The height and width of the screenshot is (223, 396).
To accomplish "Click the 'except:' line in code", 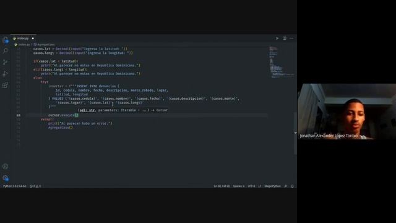I will point(47,119).
